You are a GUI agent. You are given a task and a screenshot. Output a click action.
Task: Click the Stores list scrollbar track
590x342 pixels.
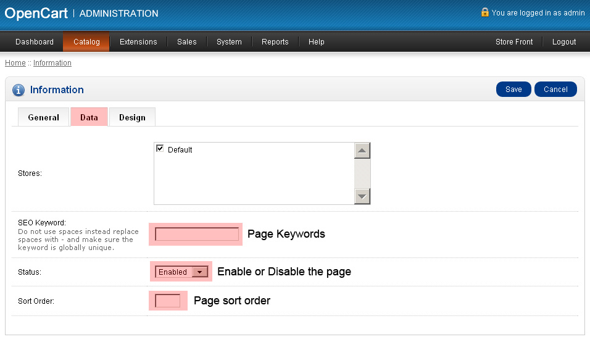tap(362, 173)
